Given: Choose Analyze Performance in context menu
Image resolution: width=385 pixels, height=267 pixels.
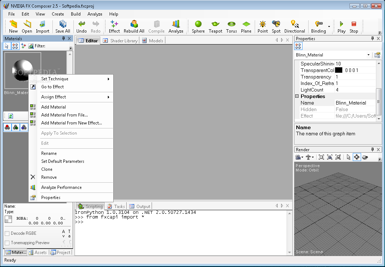Looking at the screenshot, I should click(x=62, y=187).
